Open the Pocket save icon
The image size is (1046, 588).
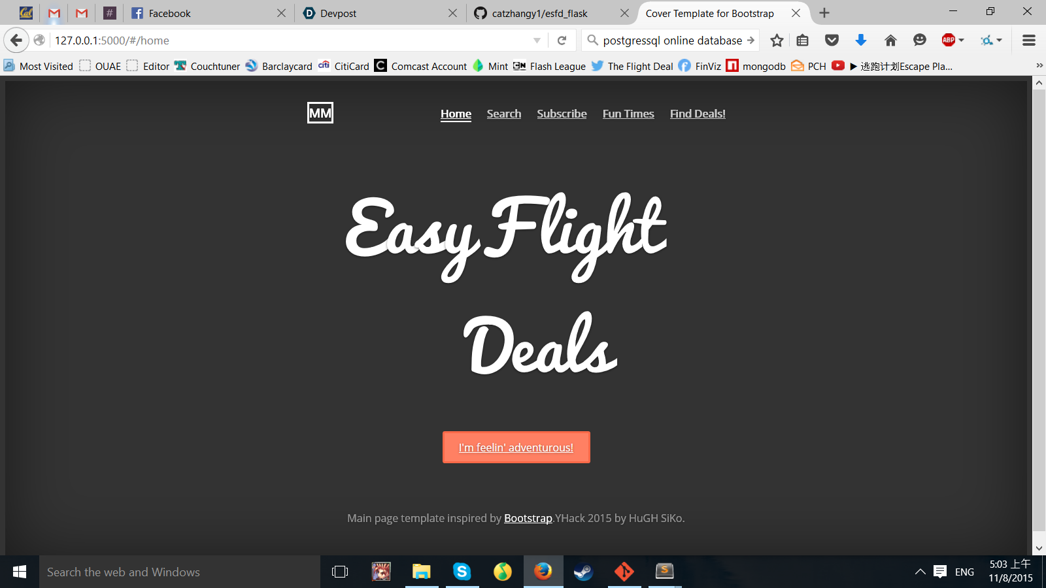(832, 41)
